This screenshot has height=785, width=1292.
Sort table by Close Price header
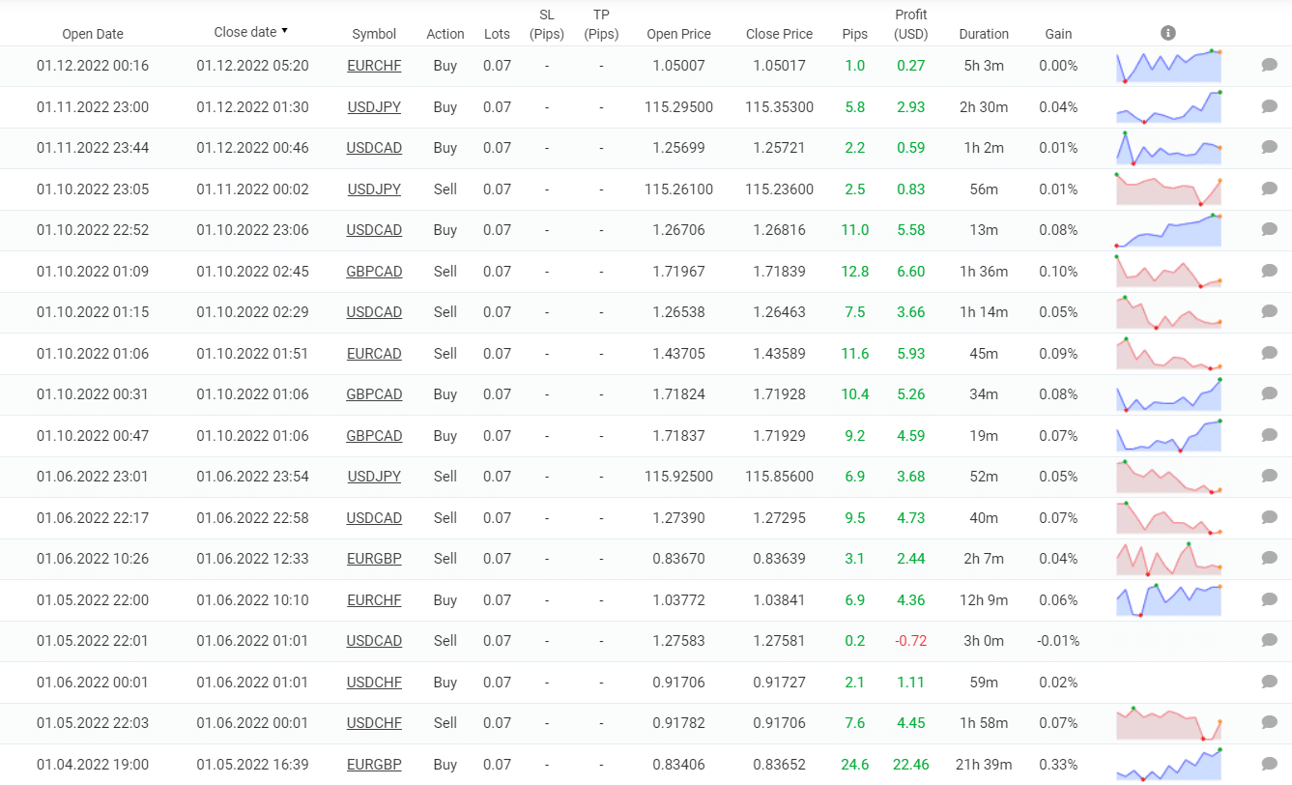pos(779,34)
